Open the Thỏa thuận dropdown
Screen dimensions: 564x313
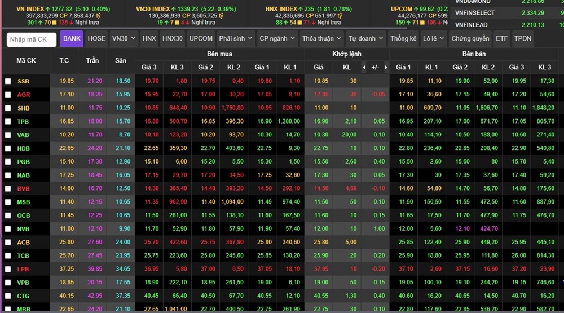tap(321, 38)
